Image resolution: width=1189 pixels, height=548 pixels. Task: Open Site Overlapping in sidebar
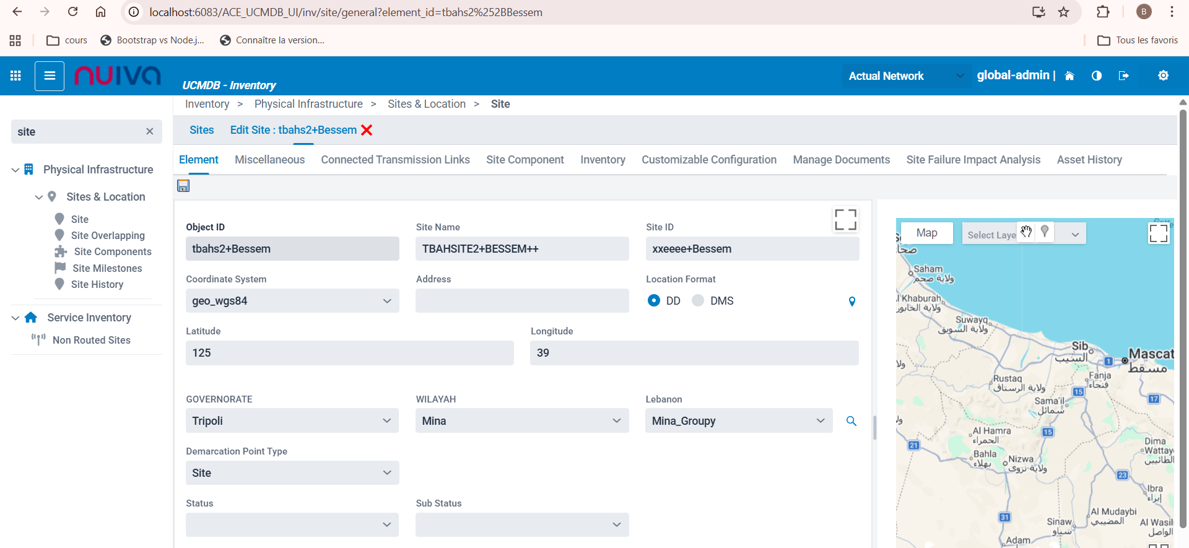[x=108, y=235]
